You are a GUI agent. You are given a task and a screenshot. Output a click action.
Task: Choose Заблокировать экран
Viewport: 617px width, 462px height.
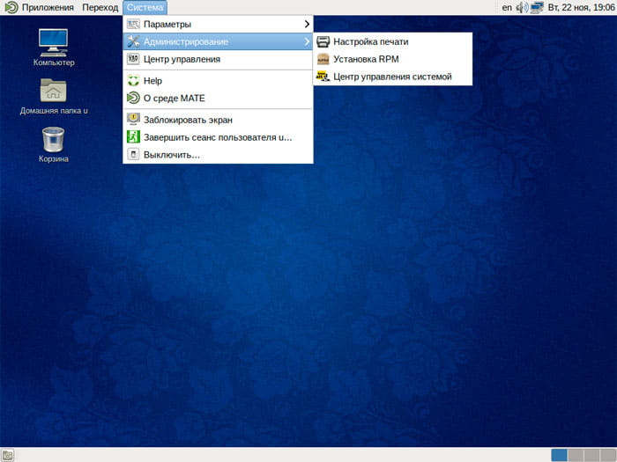tap(218, 120)
